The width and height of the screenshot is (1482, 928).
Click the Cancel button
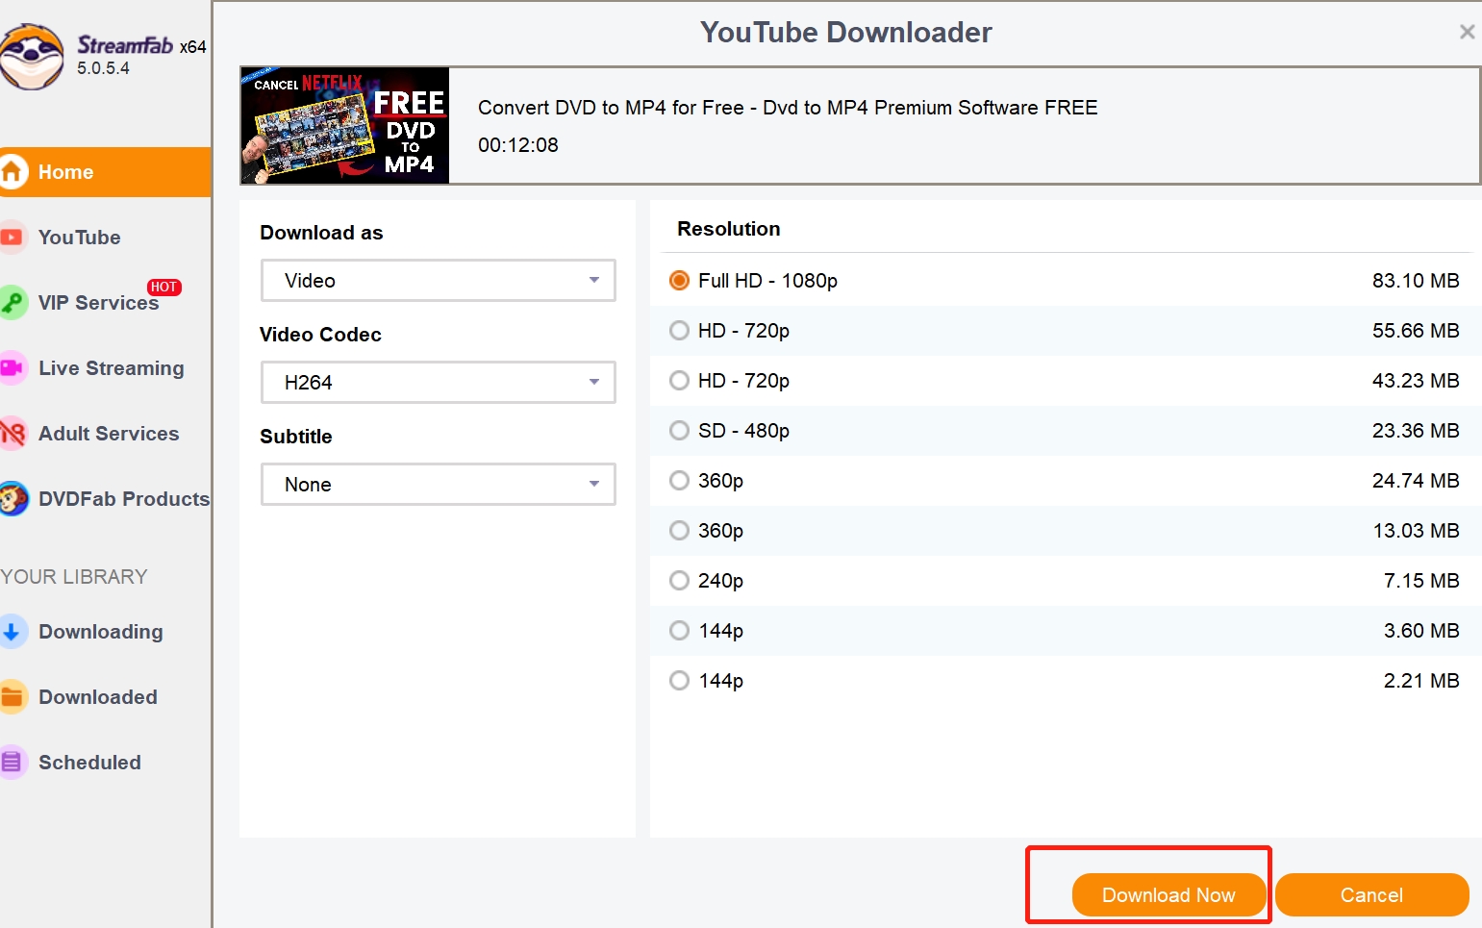[1371, 895]
